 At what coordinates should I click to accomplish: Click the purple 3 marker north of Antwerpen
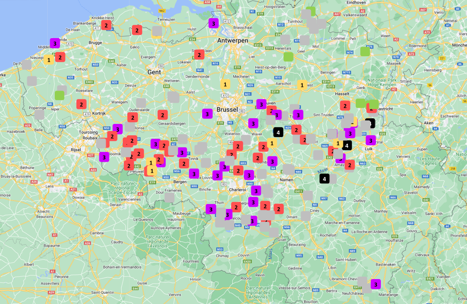pyautogui.click(x=213, y=23)
